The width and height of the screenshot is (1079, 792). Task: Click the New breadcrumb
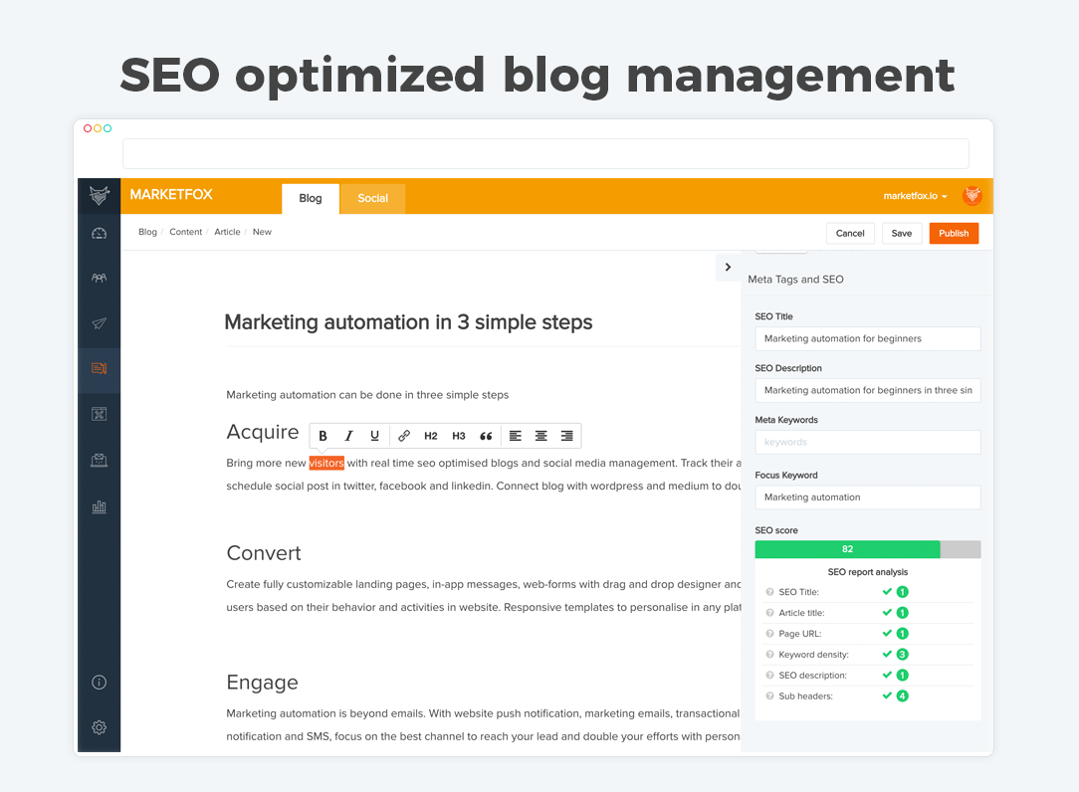click(x=262, y=232)
